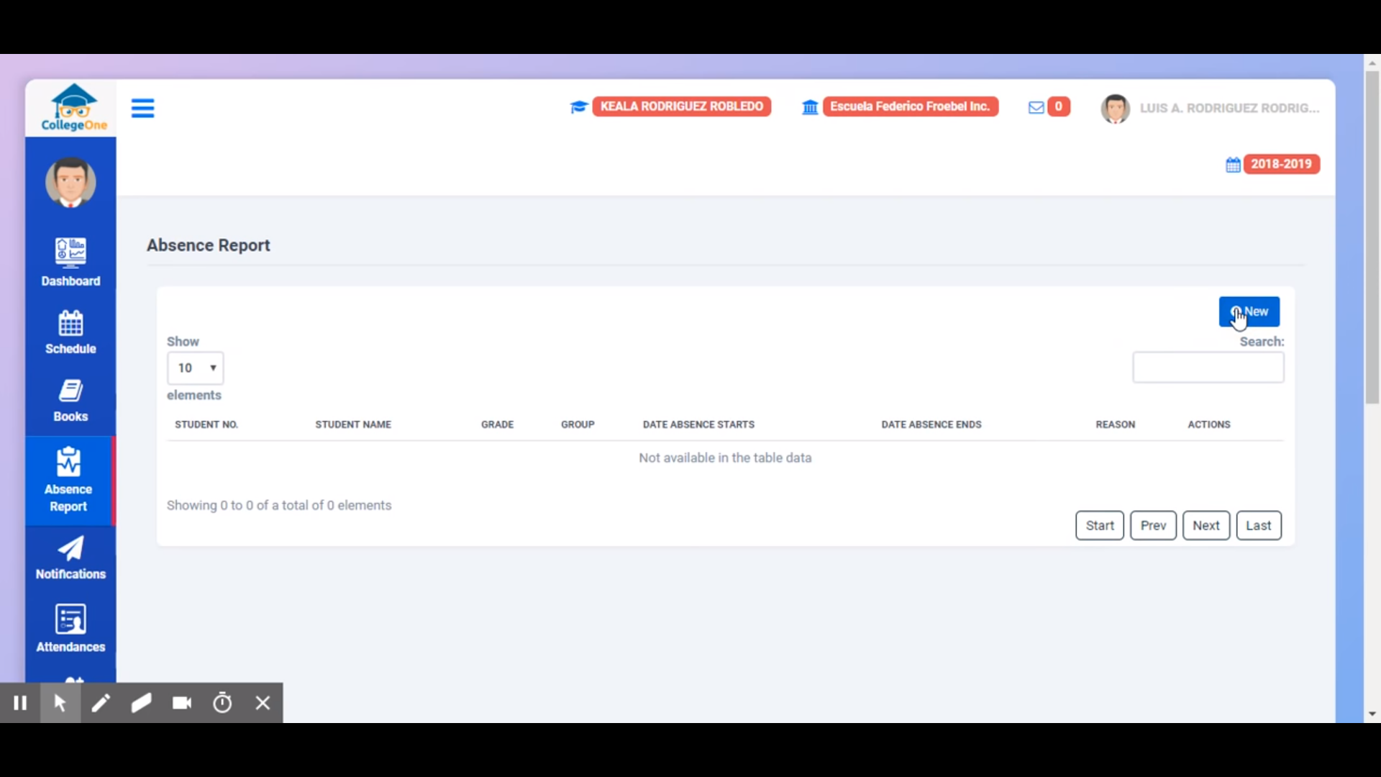Click the page's vertical scrollbar

tap(1372, 237)
